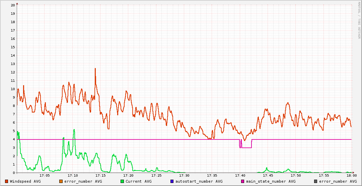
Task: Click the 17:45 time axis label
Action: pyautogui.click(x=268, y=175)
